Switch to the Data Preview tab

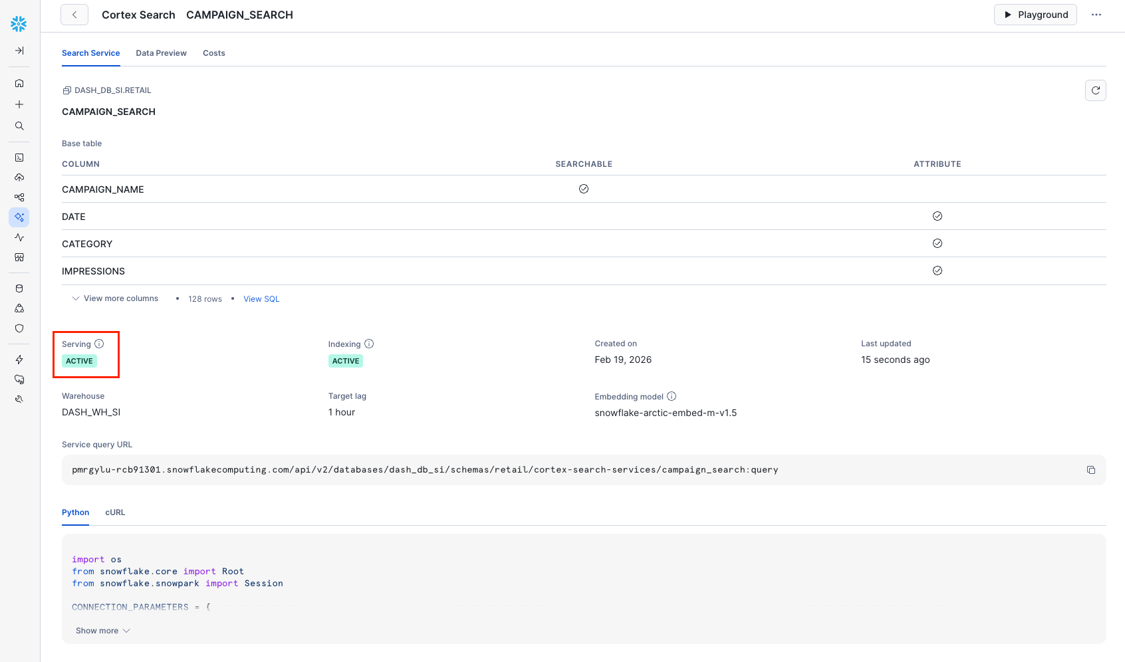[x=161, y=53]
